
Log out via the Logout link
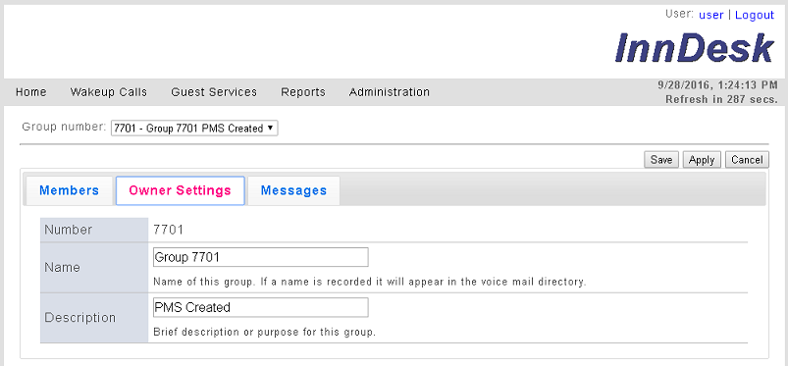click(x=755, y=15)
